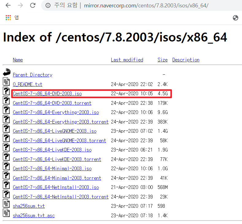This screenshot has height=224, width=242.
Task: Click the date '21-Apr-2020 03:00'
Action: pos(132,187)
